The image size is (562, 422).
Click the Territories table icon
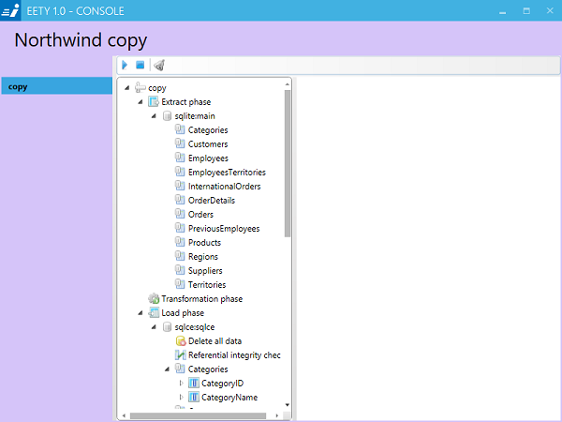pos(180,284)
